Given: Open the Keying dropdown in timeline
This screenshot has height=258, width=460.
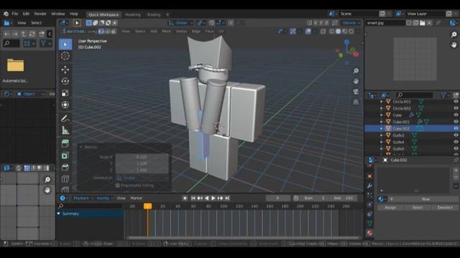Looking at the screenshot, I should tap(105, 198).
